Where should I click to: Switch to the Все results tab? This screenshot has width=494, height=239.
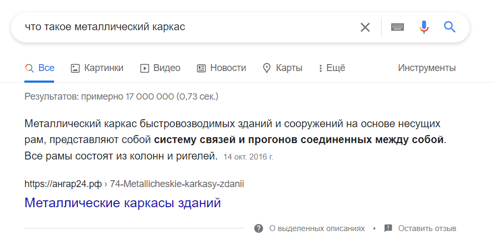click(x=39, y=68)
